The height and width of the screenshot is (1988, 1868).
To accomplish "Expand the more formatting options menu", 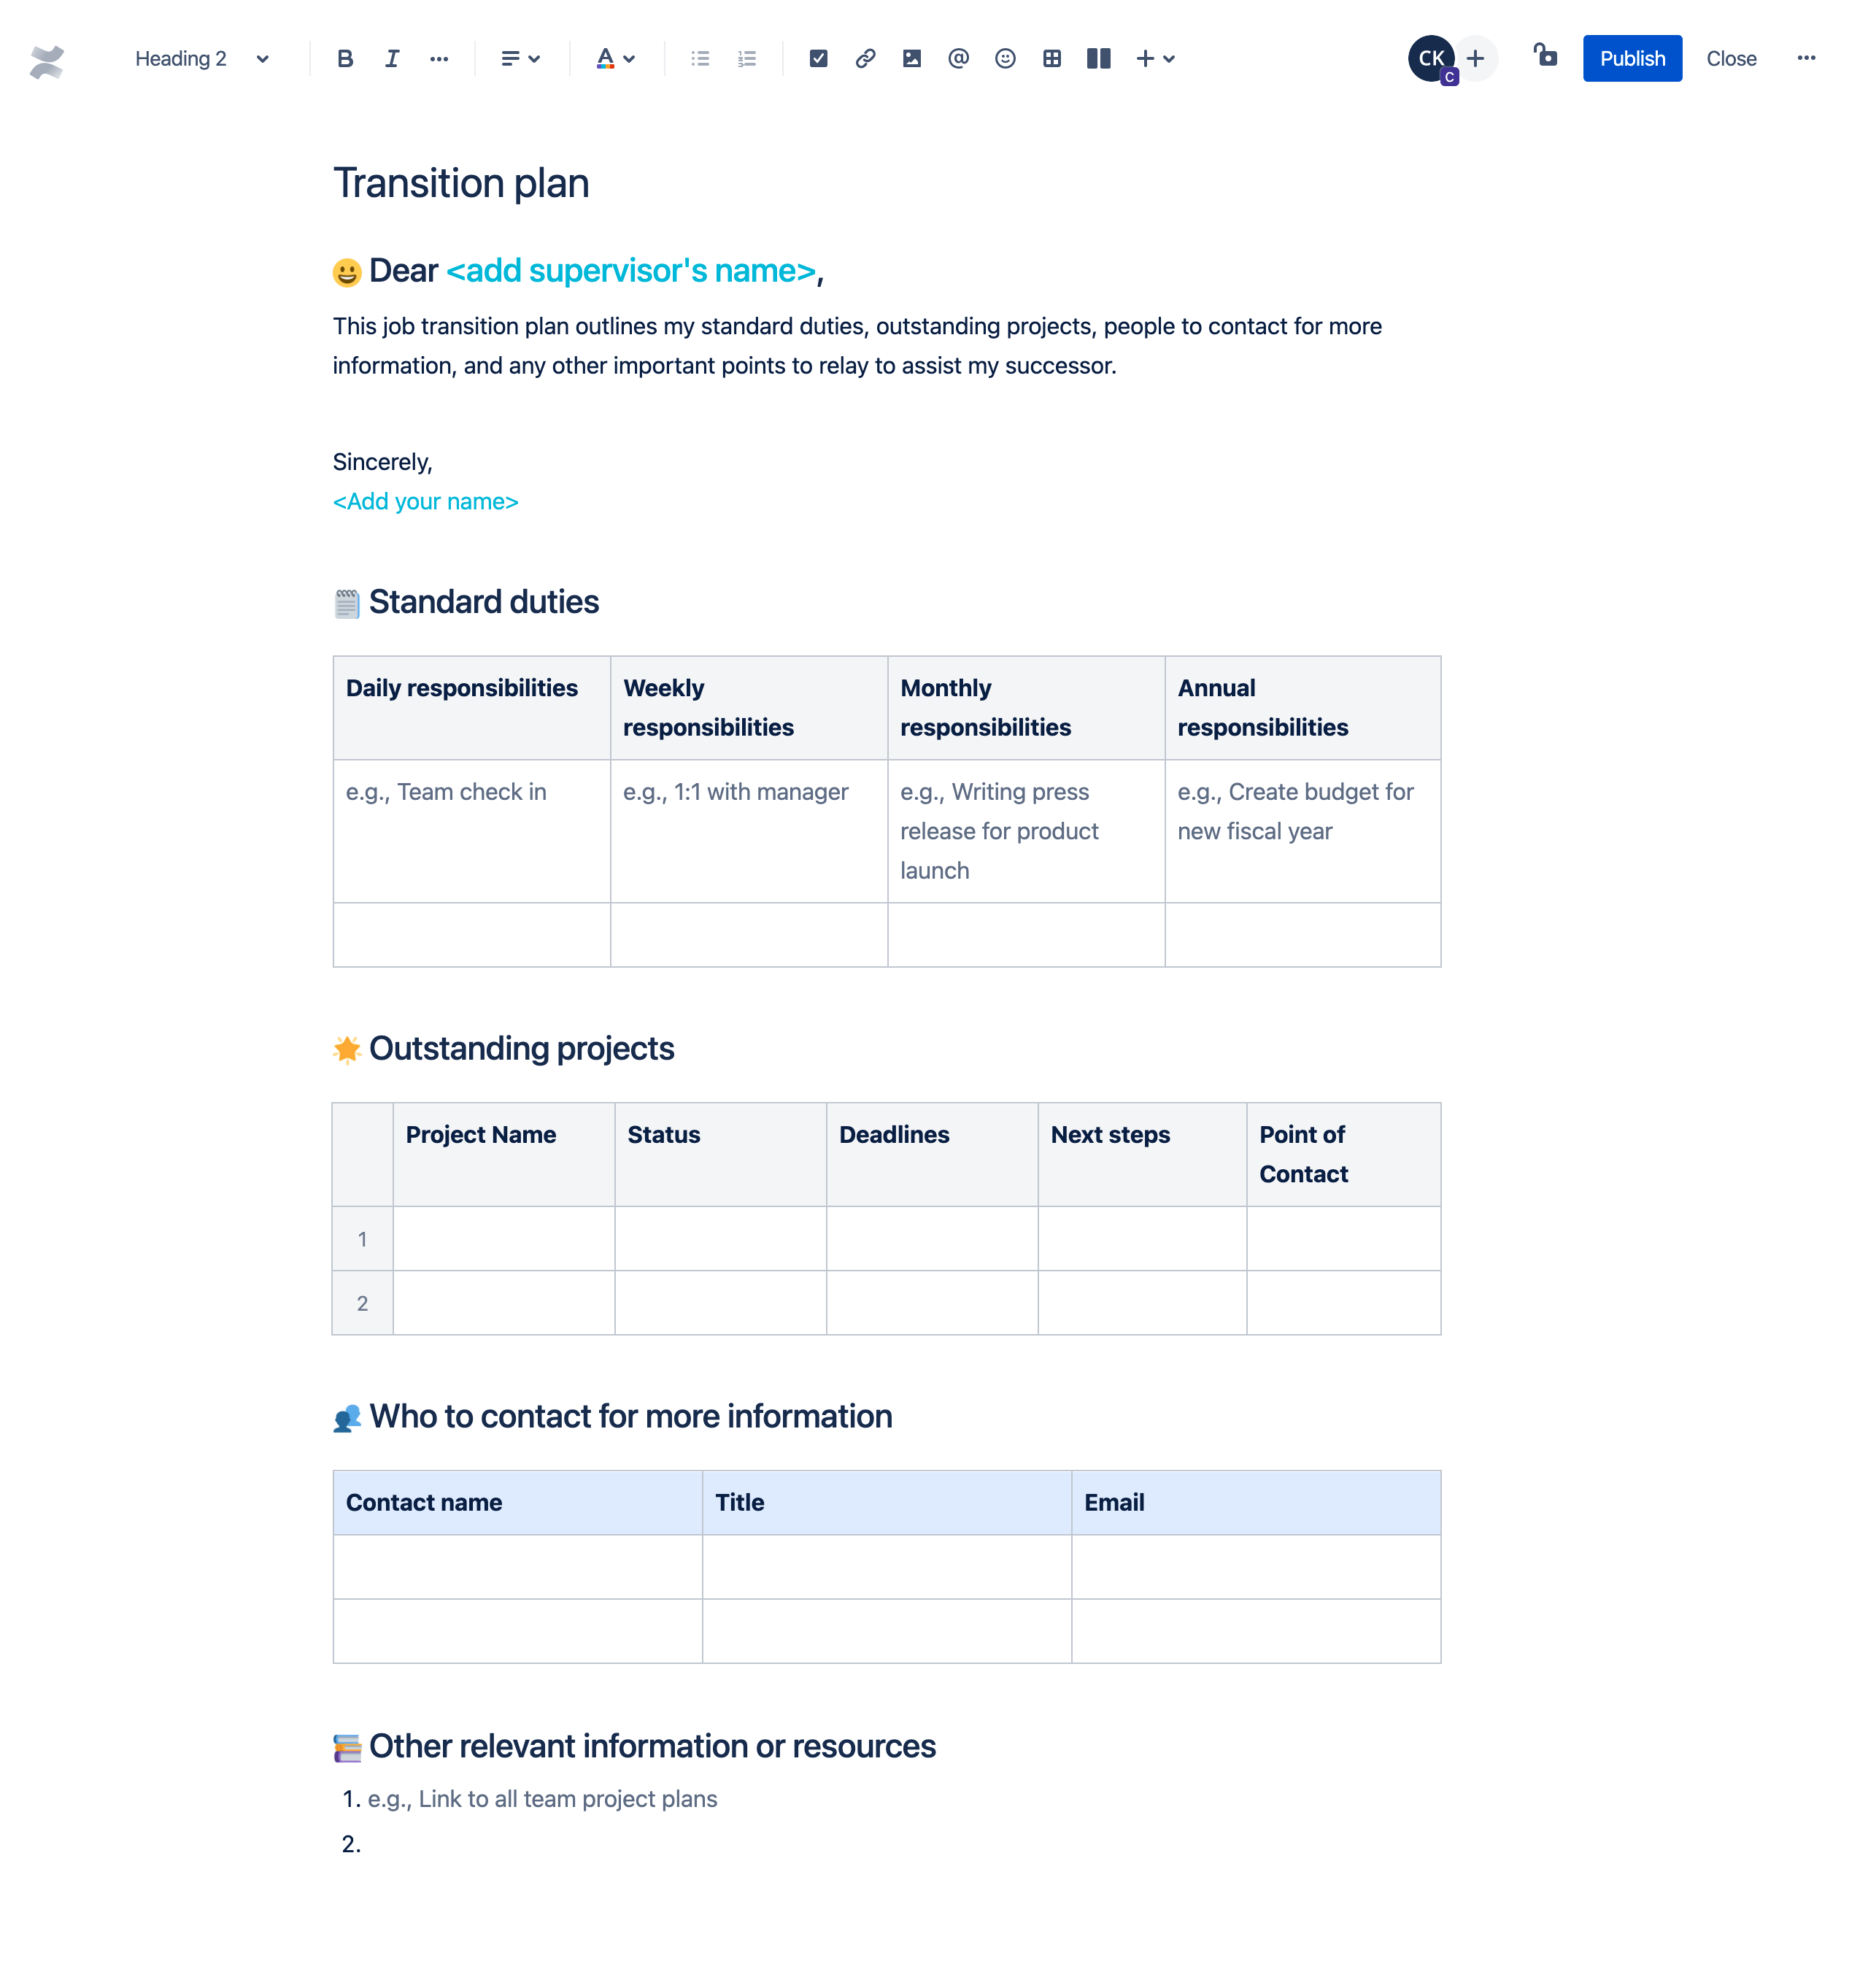I will click(439, 58).
